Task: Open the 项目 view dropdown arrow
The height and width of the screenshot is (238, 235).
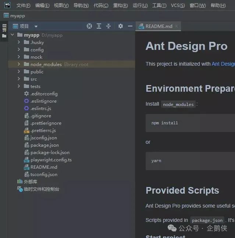Action: pos(36,26)
